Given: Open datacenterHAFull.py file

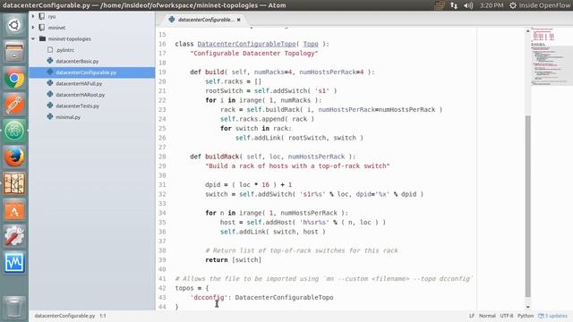Looking at the screenshot, I should (79, 83).
